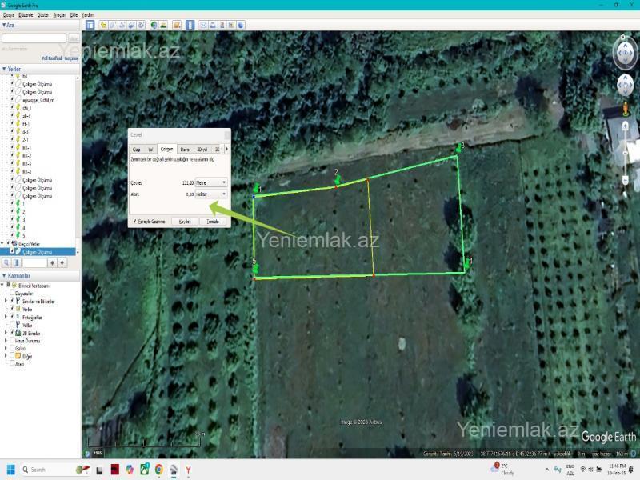Uncheck the 'RR-1' placemark checkbox
This screenshot has height=480, width=640.
[x=12, y=148]
